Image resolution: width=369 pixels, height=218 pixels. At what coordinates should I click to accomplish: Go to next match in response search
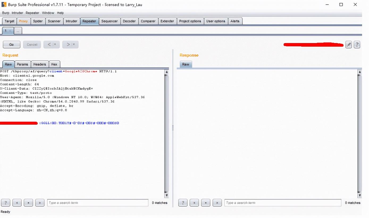[x=217, y=203]
